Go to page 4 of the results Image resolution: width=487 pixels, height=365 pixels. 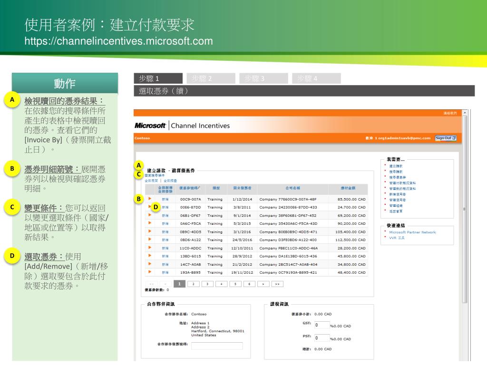[x=221, y=284]
